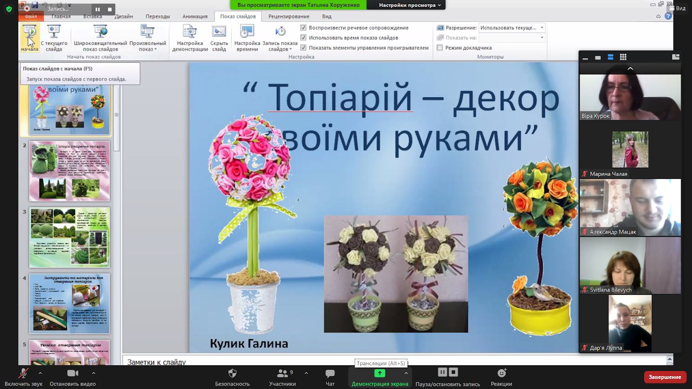Toggle the play narrations checkbox
Screen dimensions: 692x389
pyautogui.click(x=303, y=28)
